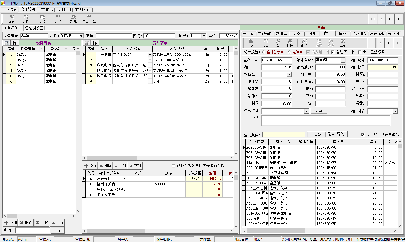Open the 箱体名称 dropdown
The image size is (405, 242).
(343, 60)
